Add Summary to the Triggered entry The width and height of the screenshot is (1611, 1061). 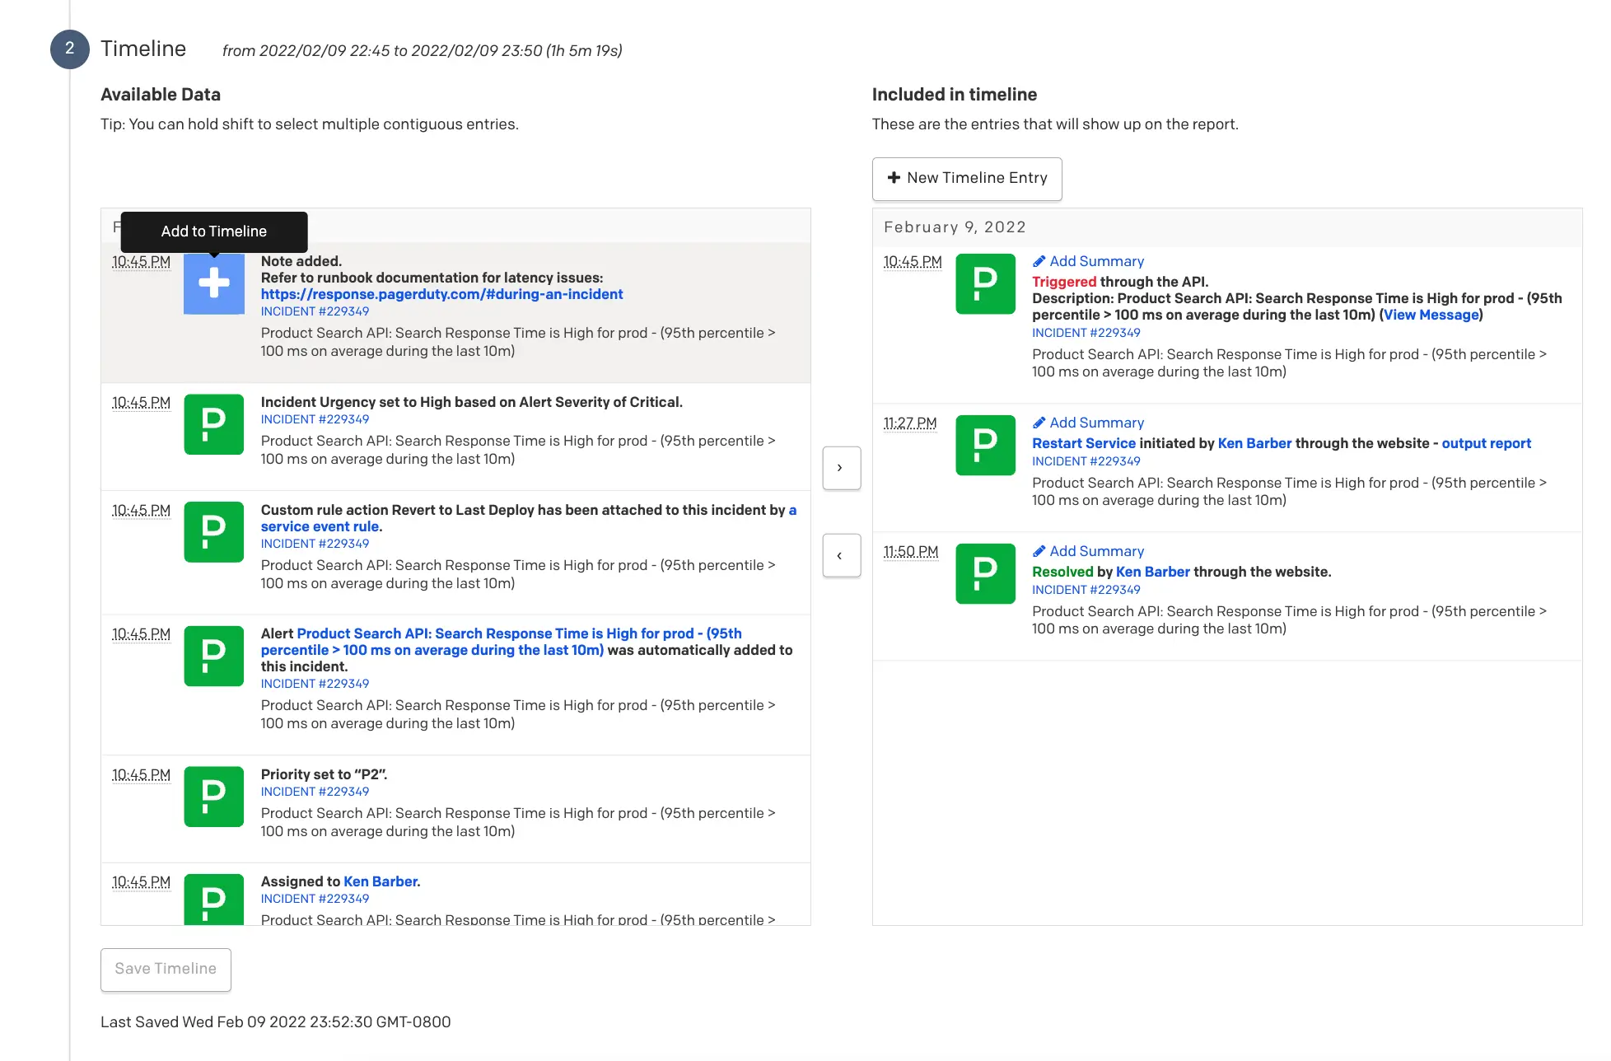pos(1087,261)
